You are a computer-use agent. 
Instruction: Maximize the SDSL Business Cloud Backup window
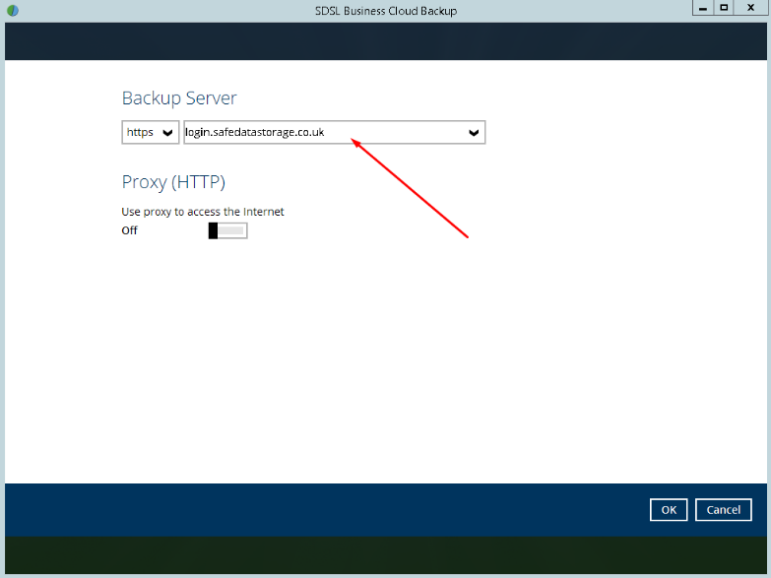coord(724,8)
